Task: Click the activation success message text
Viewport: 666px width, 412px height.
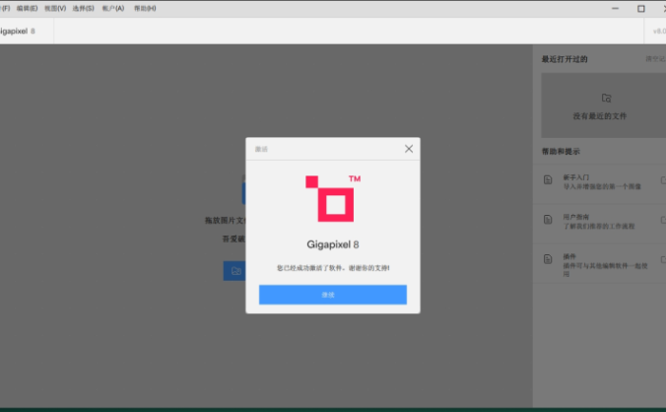Action: 333,268
